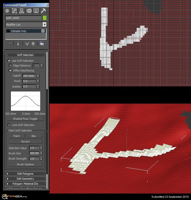This screenshot has height=200, width=191.
Task: Expand the Edit Polygons rollout
Action: coord(25,174)
